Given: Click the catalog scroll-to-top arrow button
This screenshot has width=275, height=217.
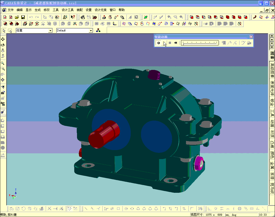Looking at the screenshot, I should tap(272, 36).
